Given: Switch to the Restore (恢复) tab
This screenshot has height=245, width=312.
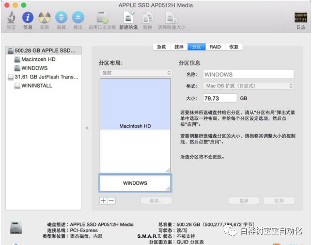Looking at the screenshot, I should coord(234,47).
